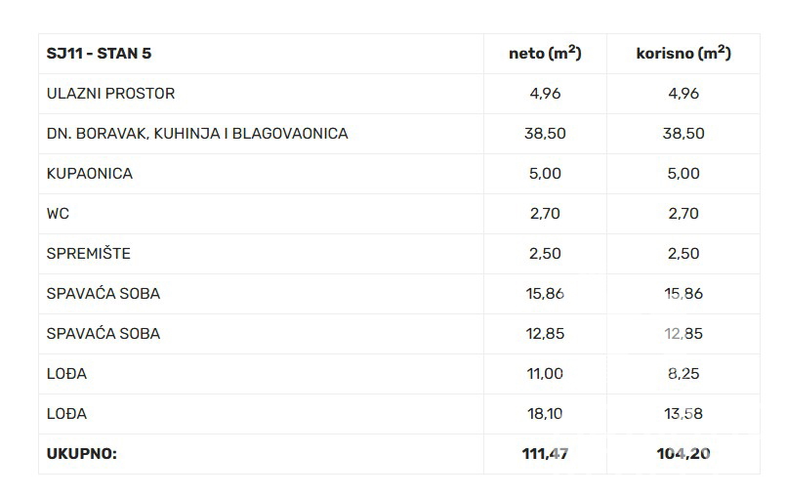Select the korisno (m²) column header
The width and height of the screenshot is (786, 497).
(683, 53)
